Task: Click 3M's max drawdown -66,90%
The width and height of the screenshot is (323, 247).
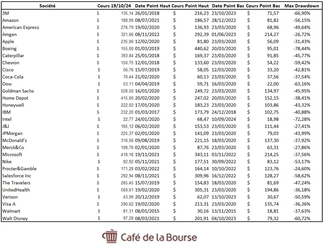Action: [302, 13]
